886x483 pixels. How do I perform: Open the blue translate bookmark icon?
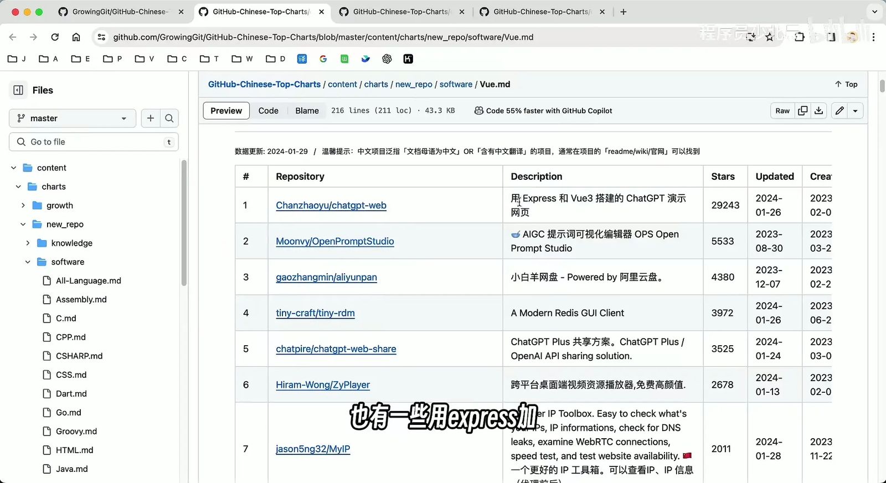point(302,59)
